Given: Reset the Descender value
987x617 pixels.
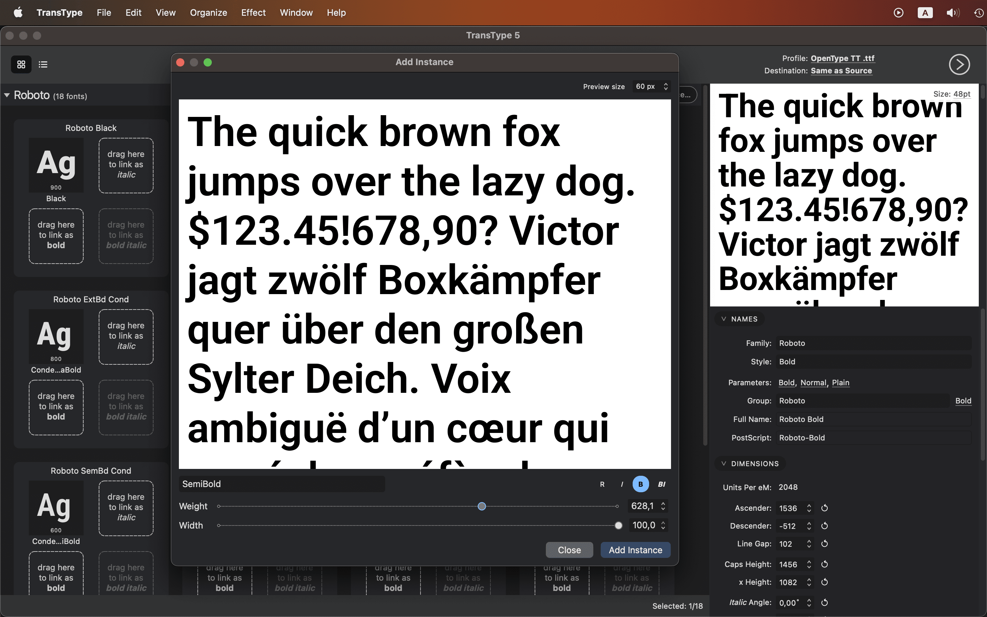Looking at the screenshot, I should click(x=824, y=525).
